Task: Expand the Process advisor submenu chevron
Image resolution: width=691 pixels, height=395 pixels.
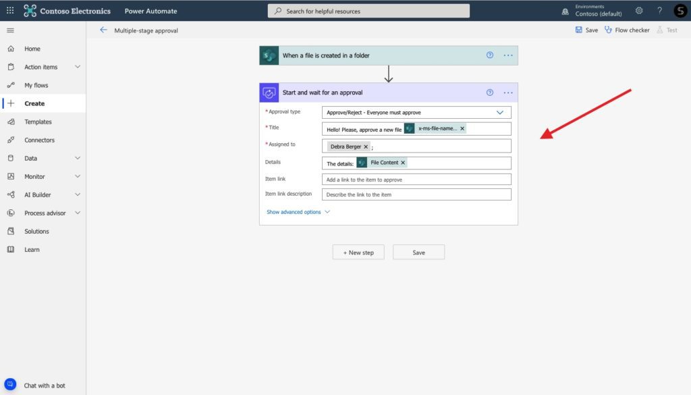Action: coord(78,213)
